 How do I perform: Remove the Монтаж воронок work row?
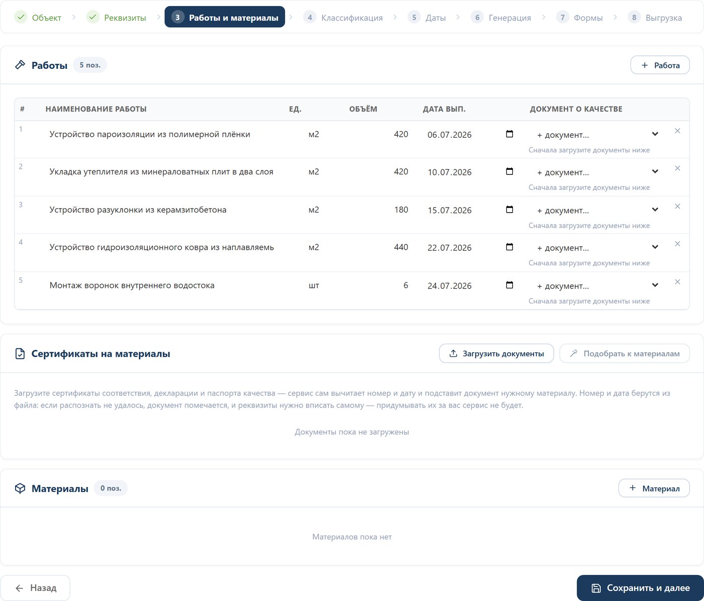(x=677, y=282)
